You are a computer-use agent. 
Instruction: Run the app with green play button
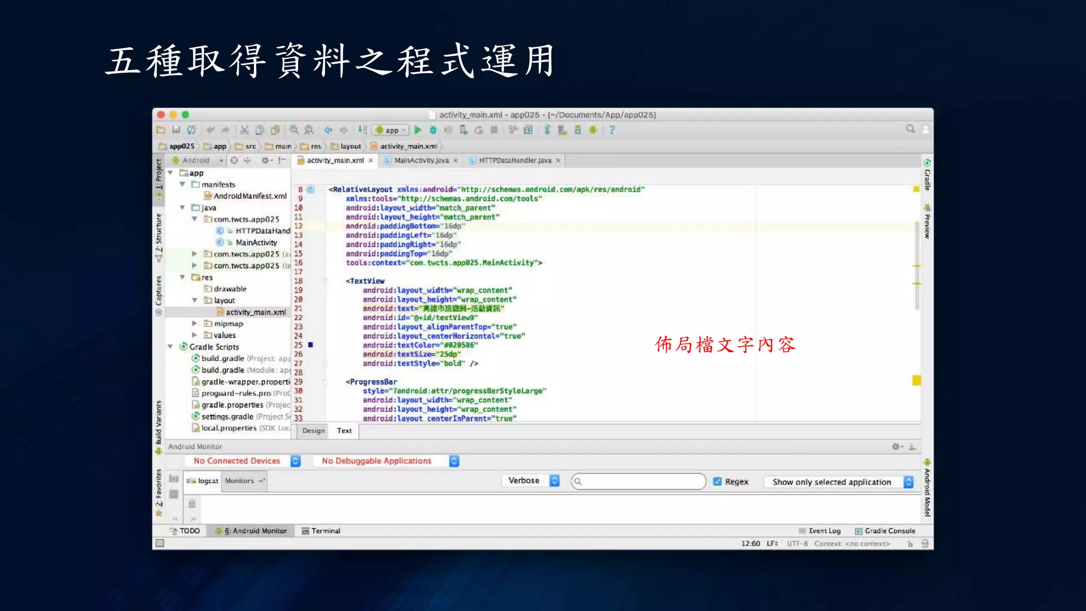tap(418, 130)
